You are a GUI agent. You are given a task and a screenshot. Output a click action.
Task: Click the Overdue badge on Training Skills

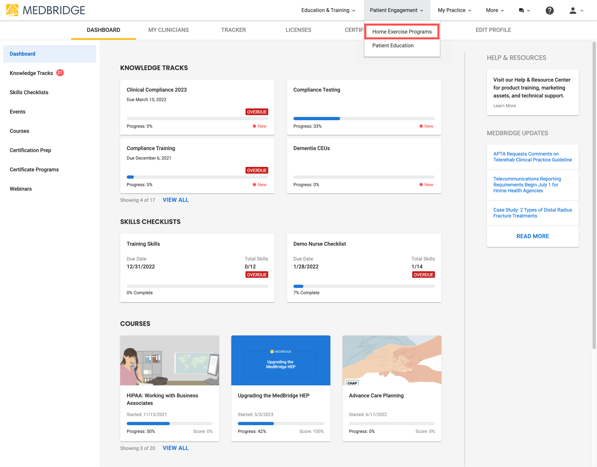[x=257, y=275]
